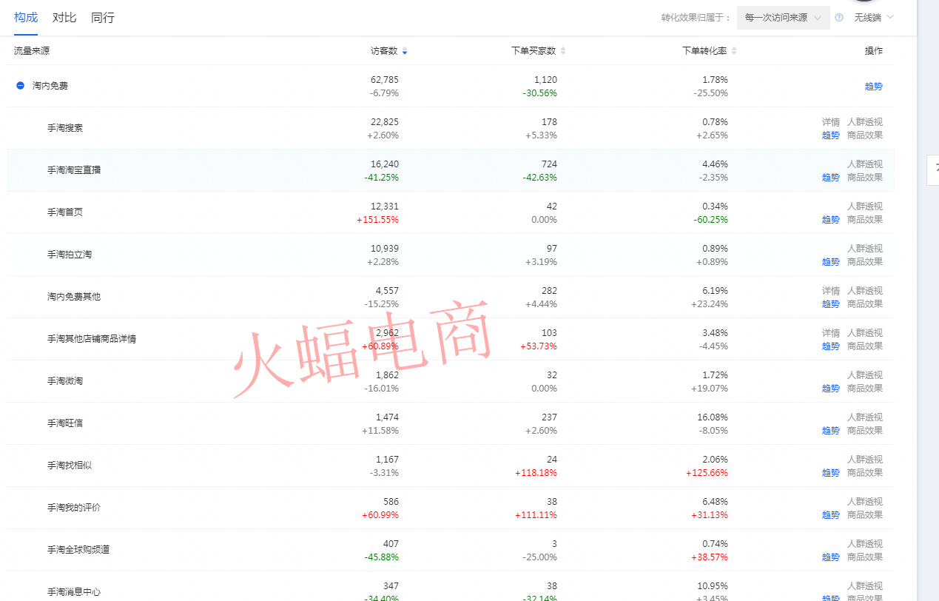This screenshot has height=601, width=939.
Task: Sort by 下单买家数 sort icon
Action: click(x=562, y=51)
